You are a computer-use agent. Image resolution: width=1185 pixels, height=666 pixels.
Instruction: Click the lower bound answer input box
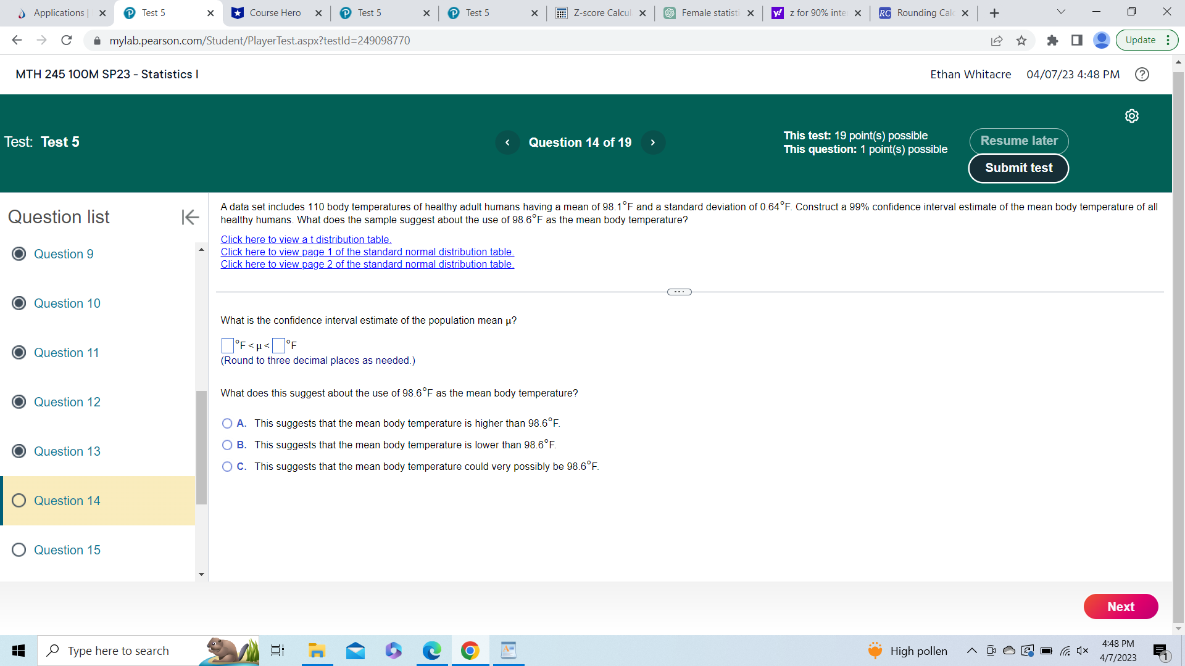(x=227, y=345)
